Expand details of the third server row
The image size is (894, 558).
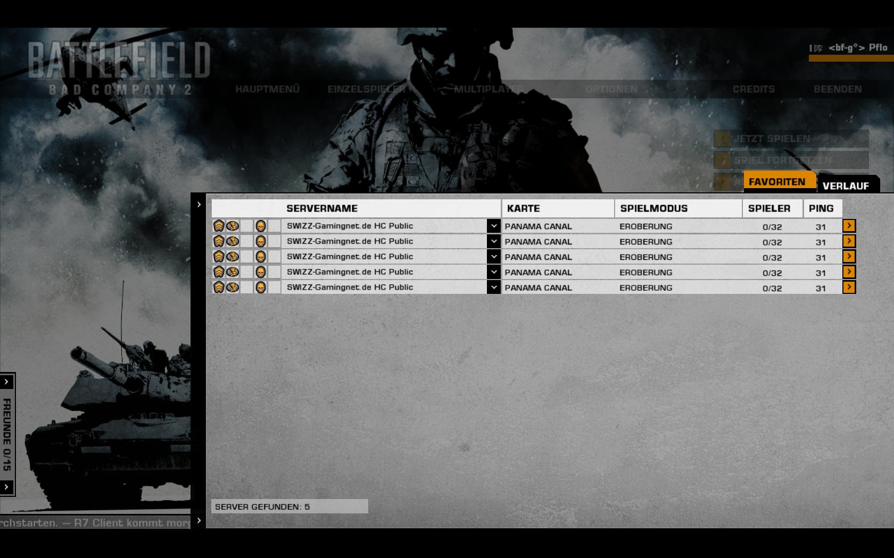click(x=494, y=257)
